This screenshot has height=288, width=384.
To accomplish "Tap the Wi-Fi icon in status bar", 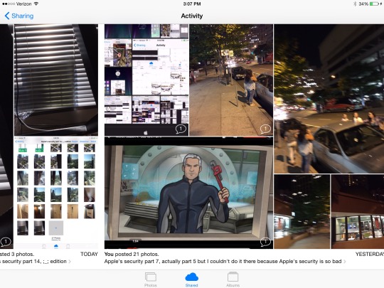I will pos(36,4).
